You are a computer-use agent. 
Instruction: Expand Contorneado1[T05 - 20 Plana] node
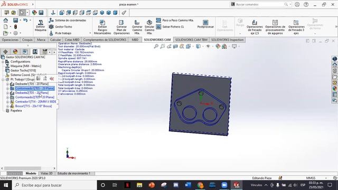(7, 88)
